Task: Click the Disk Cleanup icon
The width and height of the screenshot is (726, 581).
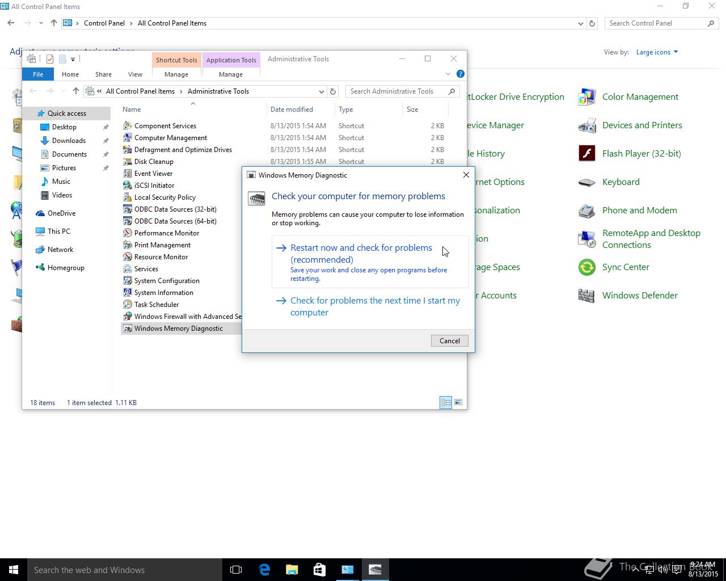Action: (128, 162)
